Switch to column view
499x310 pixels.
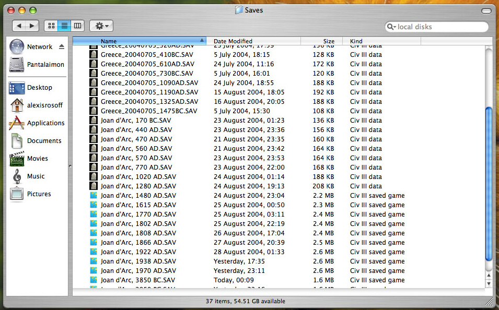pyautogui.click(x=78, y=26)
